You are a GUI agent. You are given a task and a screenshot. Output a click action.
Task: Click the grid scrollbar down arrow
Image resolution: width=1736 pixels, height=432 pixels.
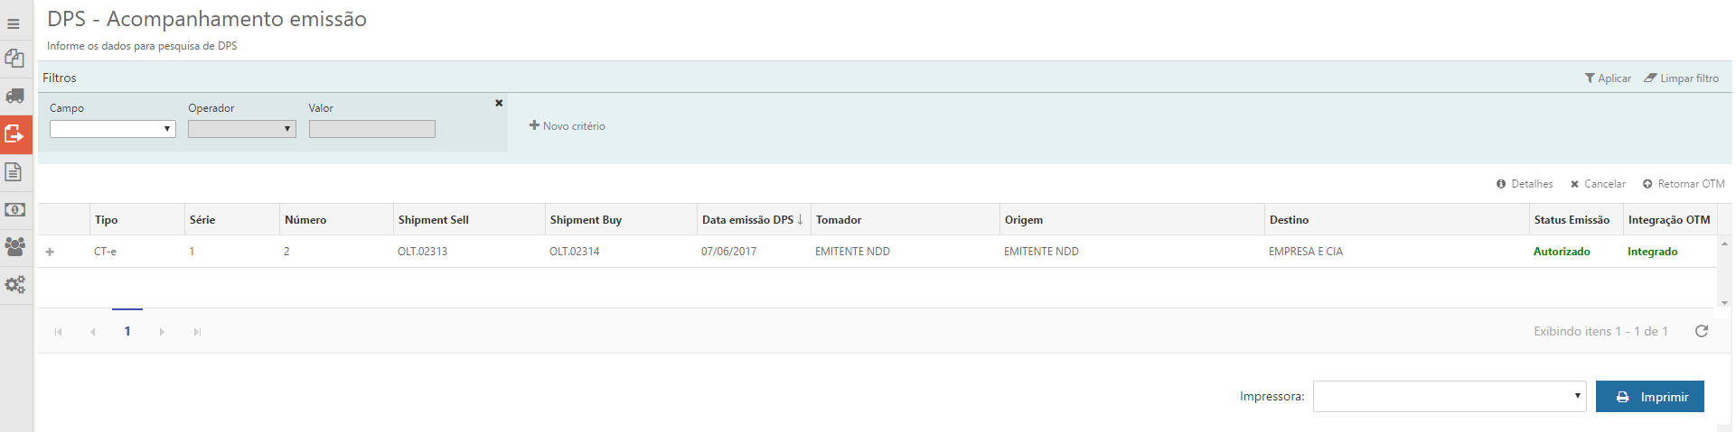click(x=1725, y=303)
